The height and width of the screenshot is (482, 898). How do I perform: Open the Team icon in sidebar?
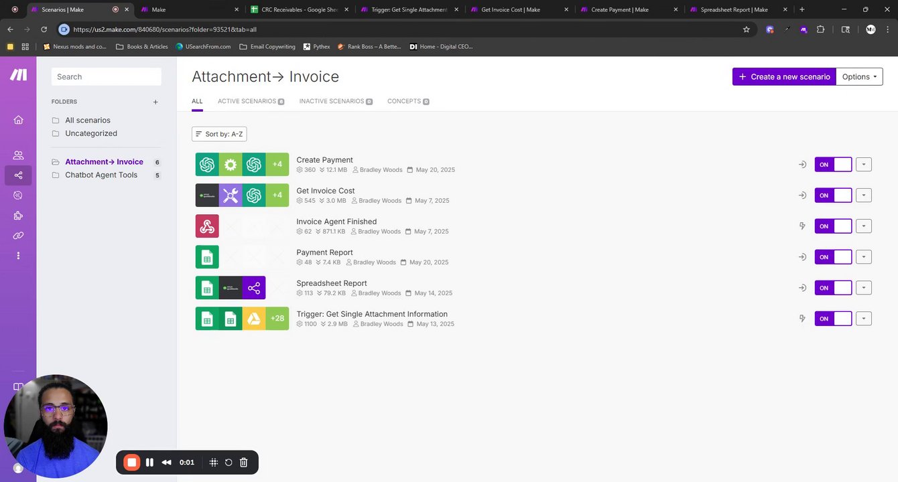click(18, 155)
